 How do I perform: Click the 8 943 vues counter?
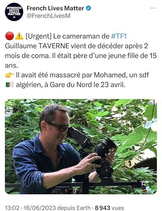(x=109, y=208)
